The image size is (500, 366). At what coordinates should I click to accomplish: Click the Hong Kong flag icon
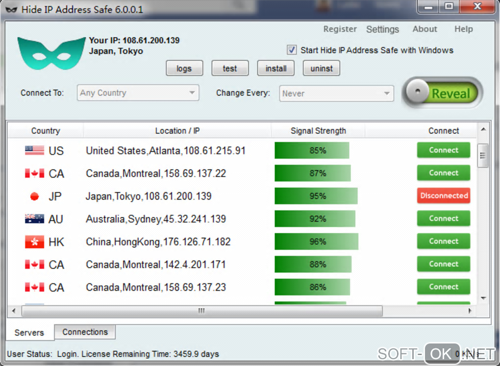point(34,242)
